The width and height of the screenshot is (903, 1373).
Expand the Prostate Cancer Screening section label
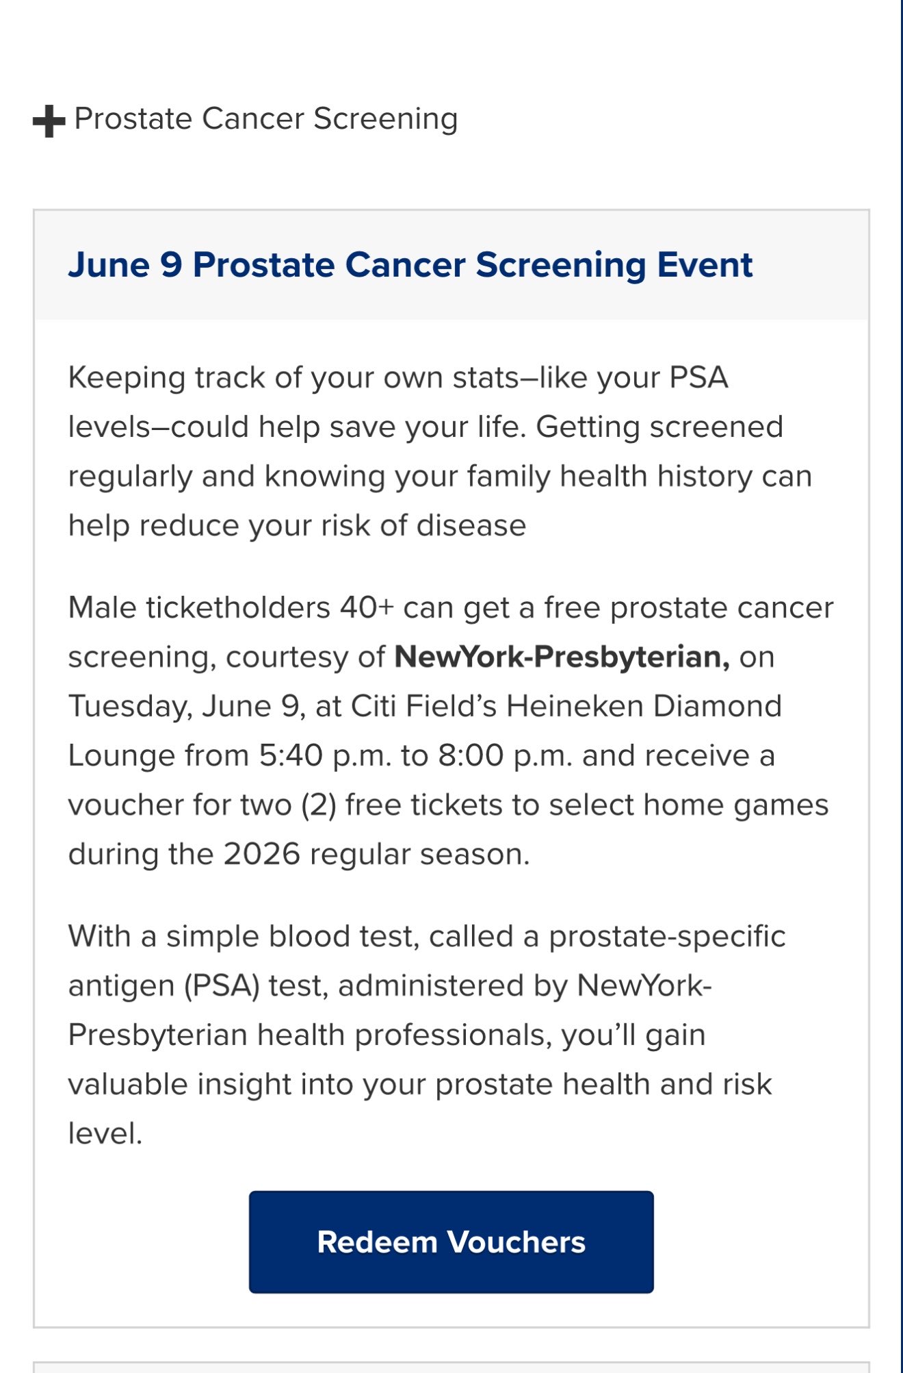(x=266, y=119)
